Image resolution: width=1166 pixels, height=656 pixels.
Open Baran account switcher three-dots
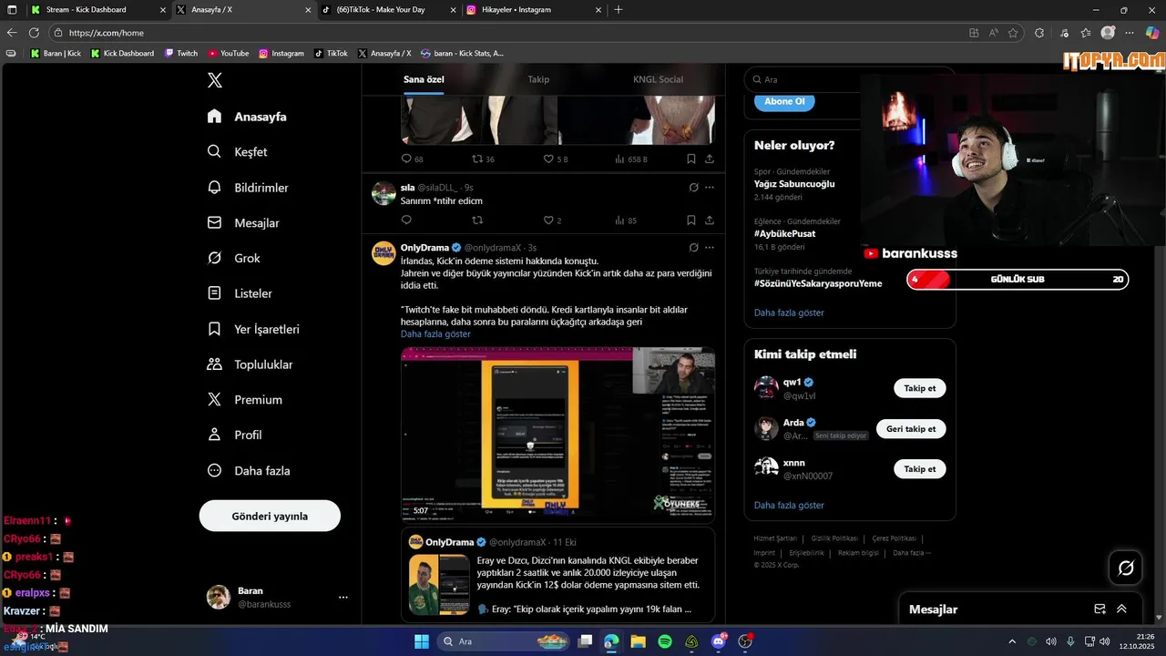343,598
